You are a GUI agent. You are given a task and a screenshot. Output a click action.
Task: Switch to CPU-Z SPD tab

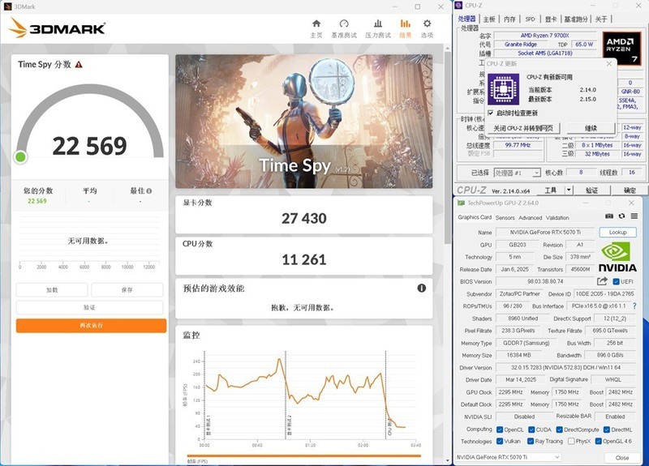pos(531,19)
